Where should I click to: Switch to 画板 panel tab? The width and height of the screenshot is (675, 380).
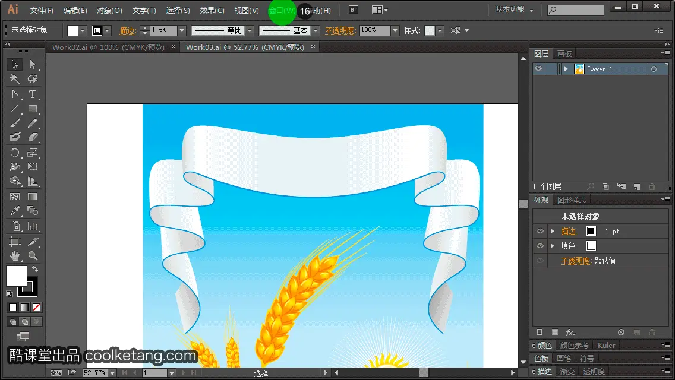click(564, 54)
